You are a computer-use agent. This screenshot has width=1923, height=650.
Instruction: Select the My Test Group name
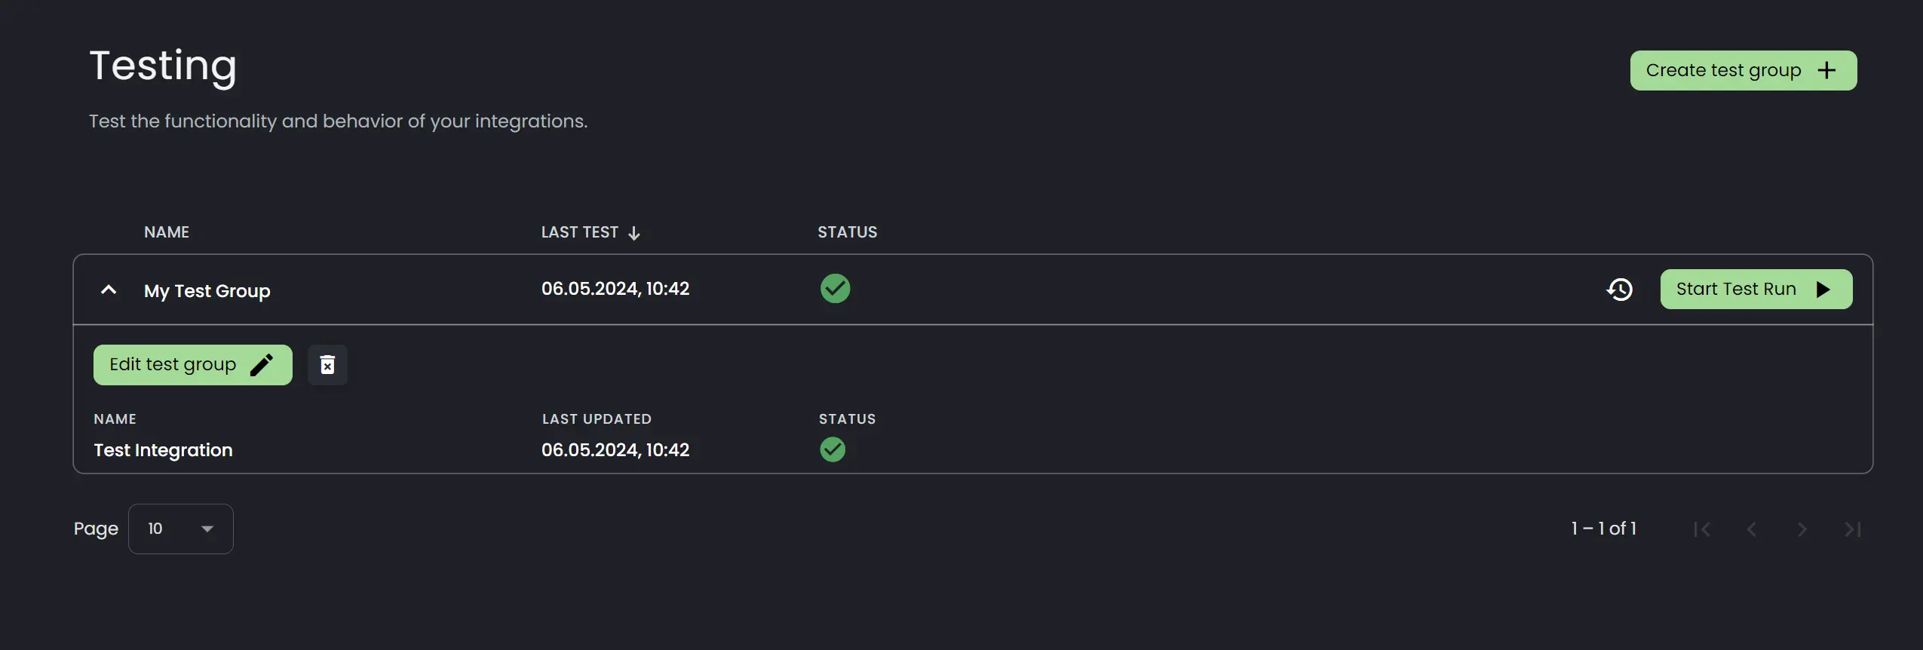pyautogui.click(x=207, y=291)
